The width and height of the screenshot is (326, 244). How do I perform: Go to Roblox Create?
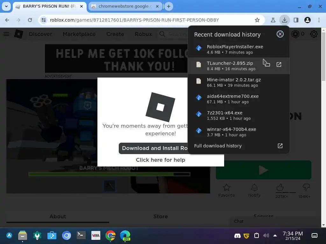pyautogui.click(x=115, y=34)
